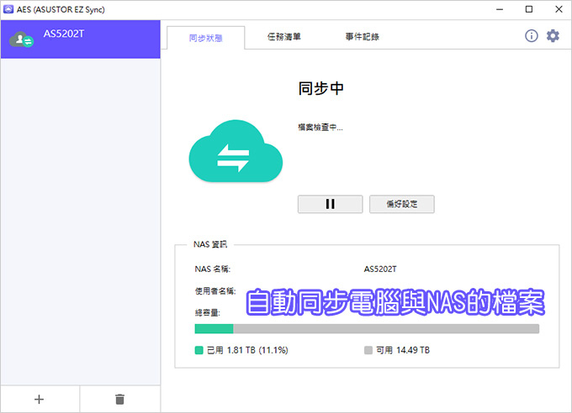Delete connection using the trash icon

click(x=119, y=400)
